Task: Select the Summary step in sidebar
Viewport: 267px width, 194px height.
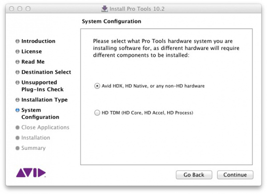Action: tap(33, 148)
